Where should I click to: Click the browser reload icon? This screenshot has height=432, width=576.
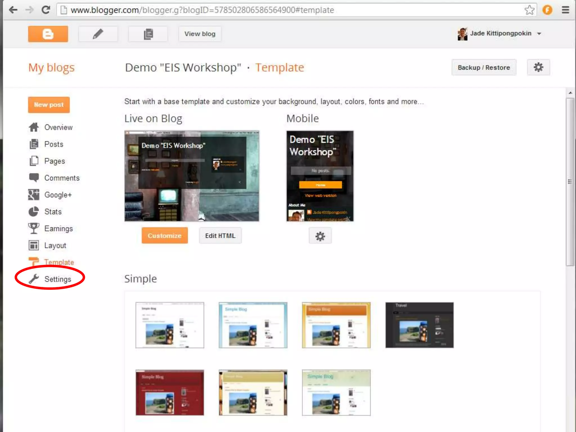tap(46, 10)
